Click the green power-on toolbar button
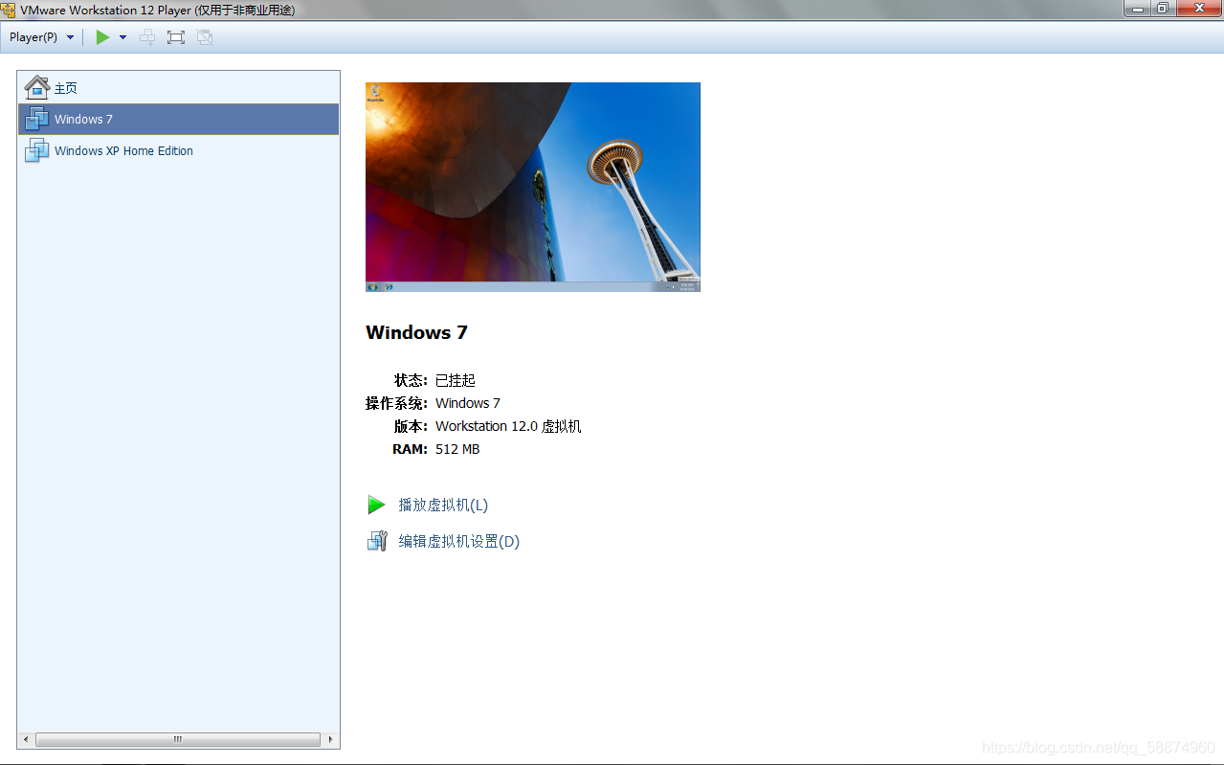1224x765 pixels. 102,37
